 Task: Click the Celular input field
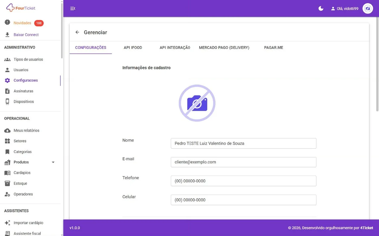click(243, 200)
